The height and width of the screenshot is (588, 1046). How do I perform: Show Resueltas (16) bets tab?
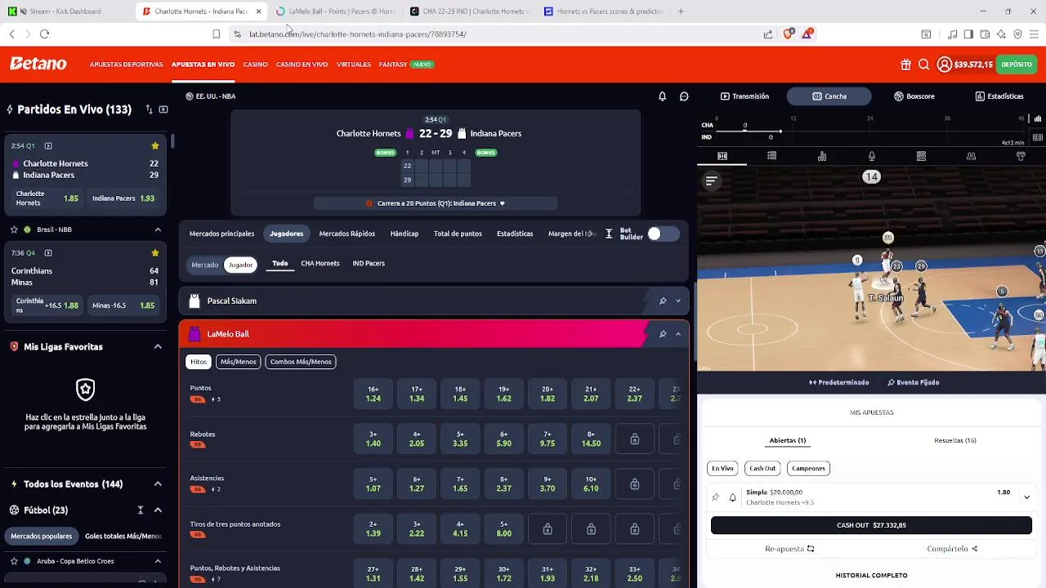(x=955, y=441)
